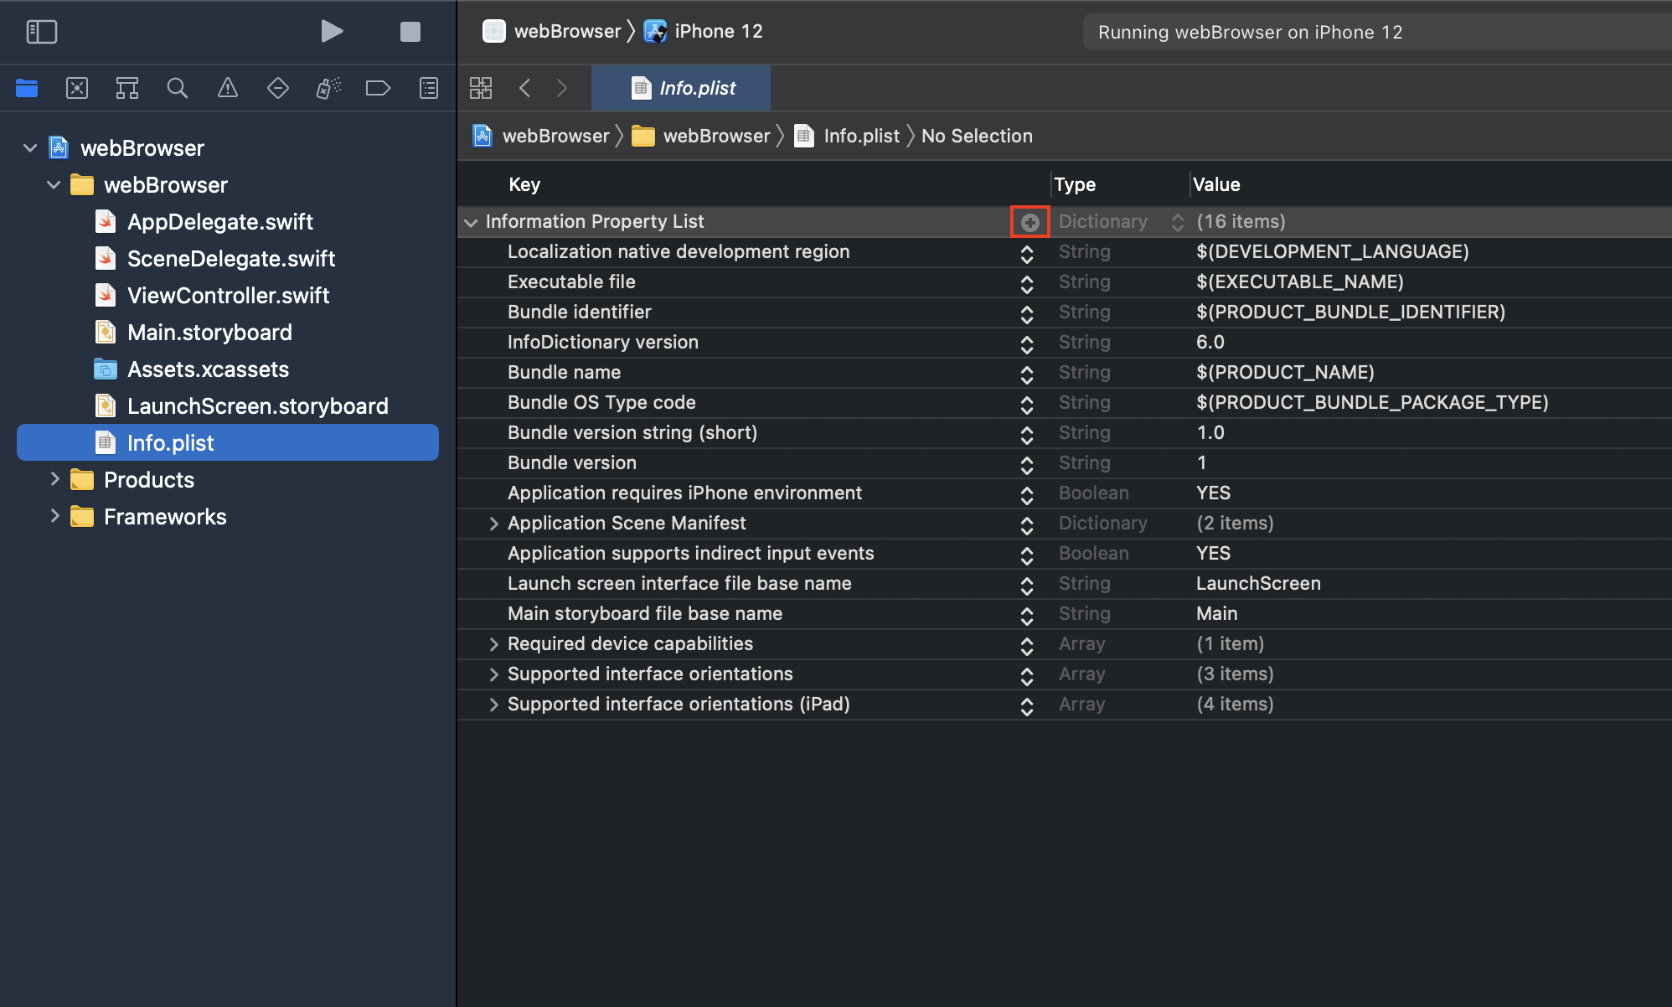Collapse Information Property List row

coord(471,222)
